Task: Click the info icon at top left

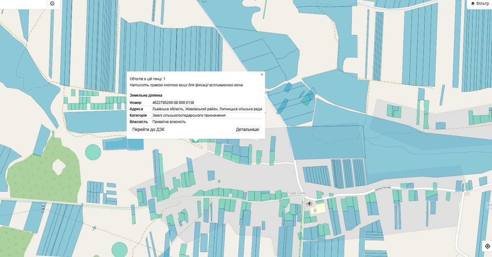Action: click(x=52, y=3)
